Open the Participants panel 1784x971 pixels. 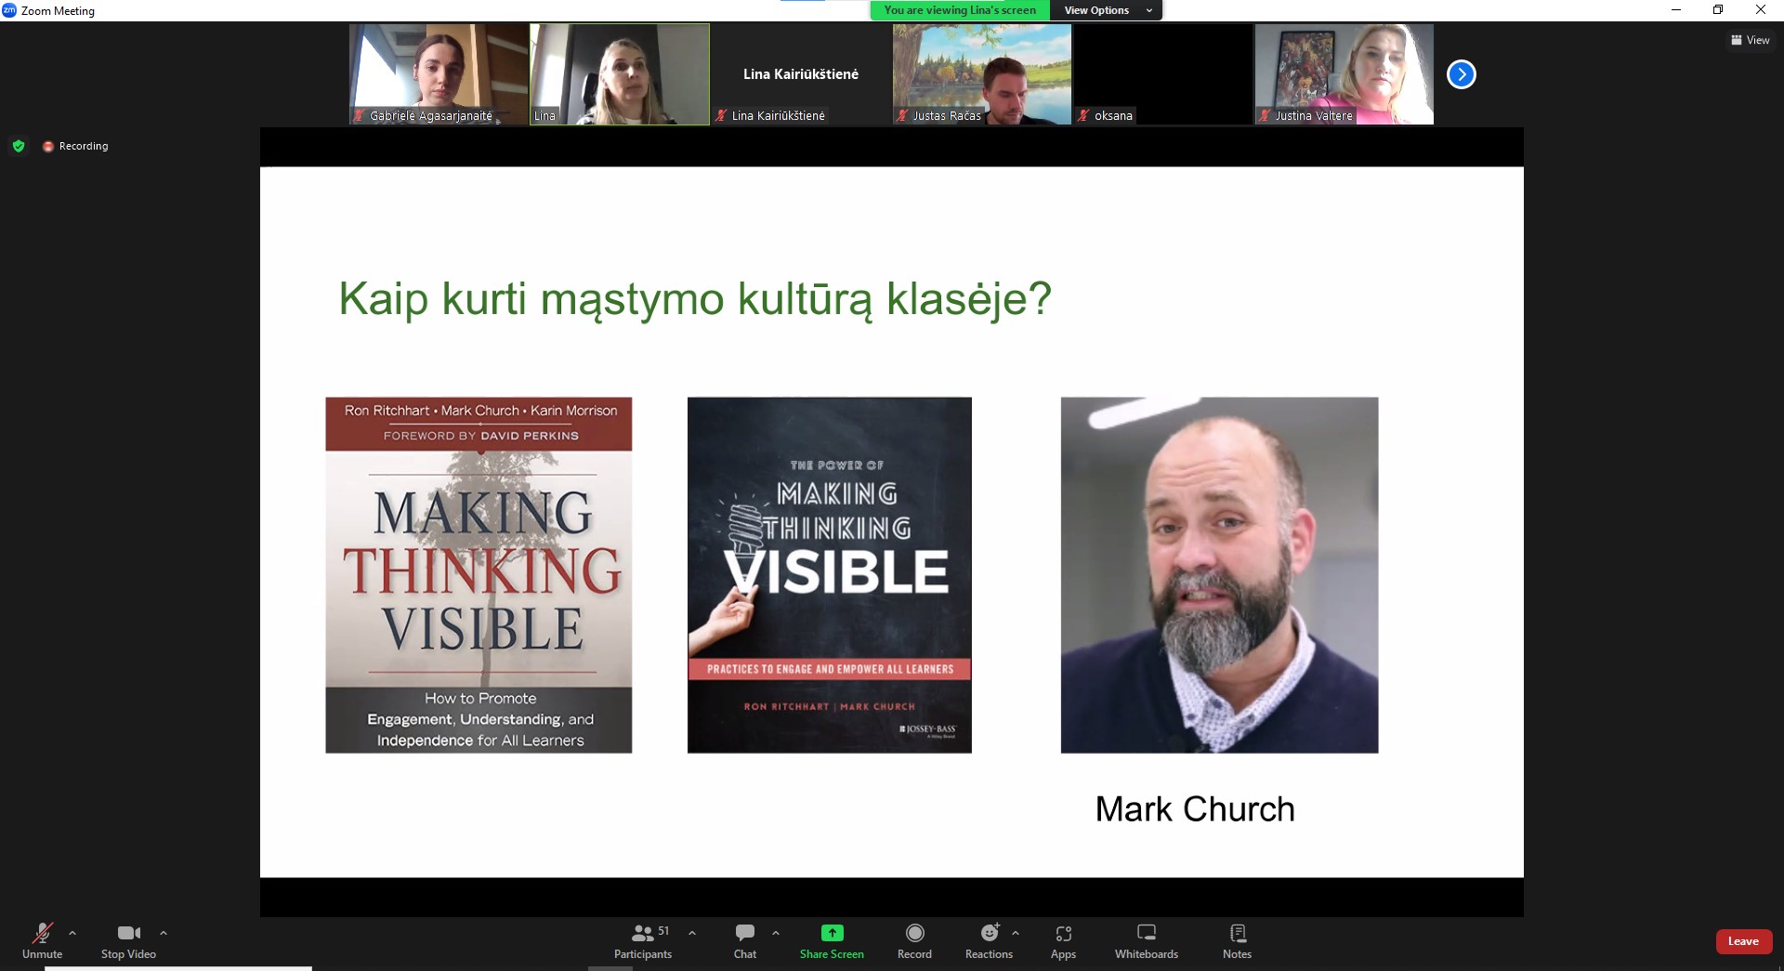click(643, 940)
